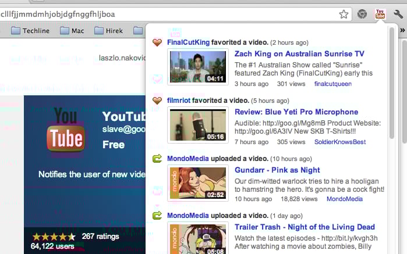The image size is (407, 254).
Task: Click the 267 ratings text
Action: pyautogui.click(x=100, y=237)
